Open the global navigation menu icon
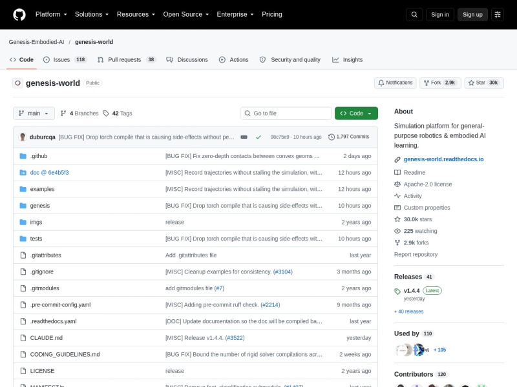Screen dimensions: 517x387 pyautogui.click(x=498, y=14)
